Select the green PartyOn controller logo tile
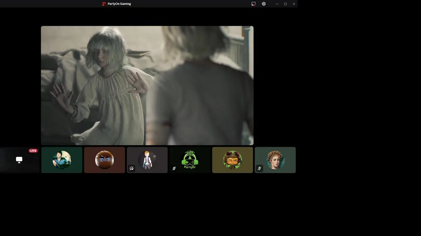The width and height of the screenshot is (421, 236). coord(190,160)
